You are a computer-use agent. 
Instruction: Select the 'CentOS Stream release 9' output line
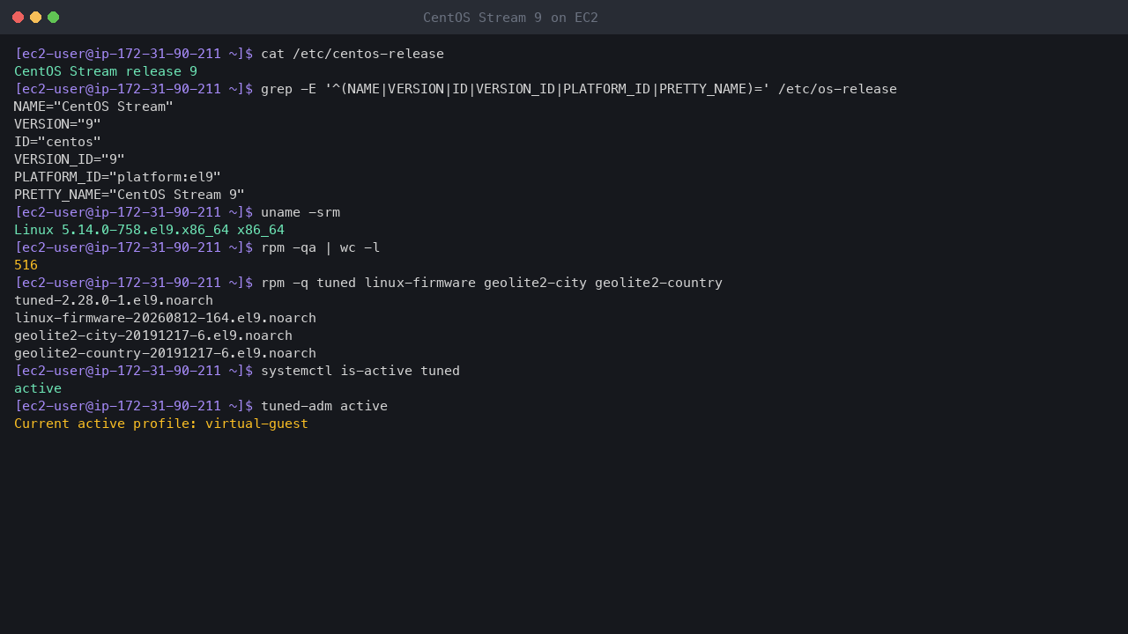(106, 71)
